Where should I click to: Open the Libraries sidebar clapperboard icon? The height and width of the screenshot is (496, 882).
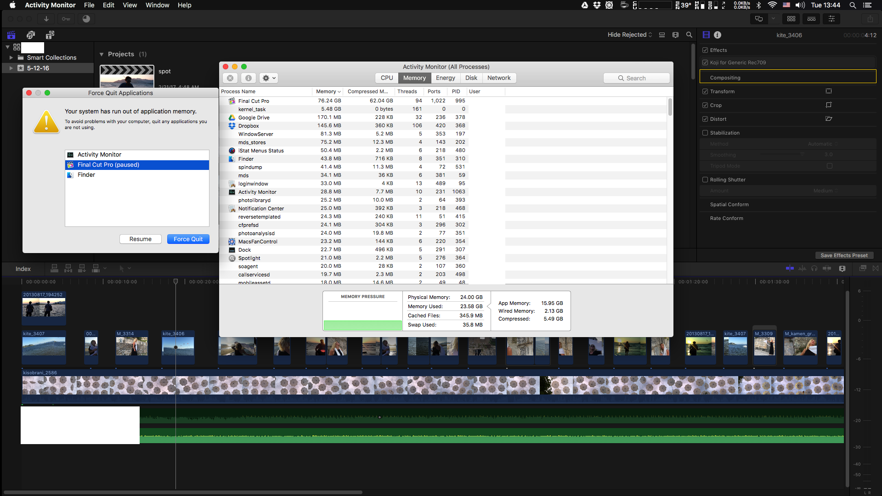point(11,35)
